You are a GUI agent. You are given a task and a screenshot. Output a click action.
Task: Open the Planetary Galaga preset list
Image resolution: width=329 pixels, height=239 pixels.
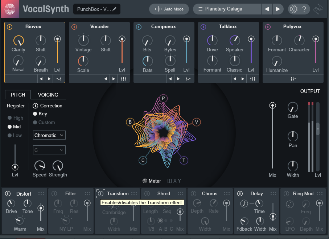(x=227, y=9)
